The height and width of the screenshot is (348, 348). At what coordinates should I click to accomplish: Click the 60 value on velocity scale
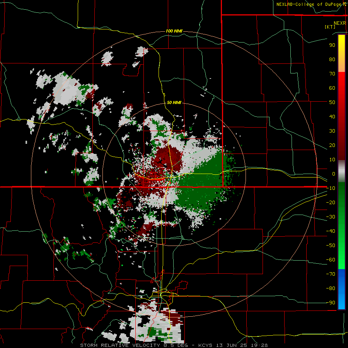coord(332,88)
